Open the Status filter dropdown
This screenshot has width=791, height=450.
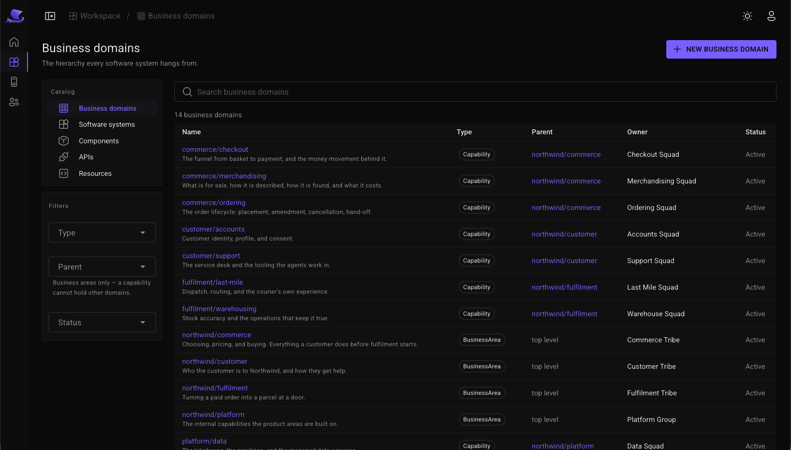[x=102, y=322]
